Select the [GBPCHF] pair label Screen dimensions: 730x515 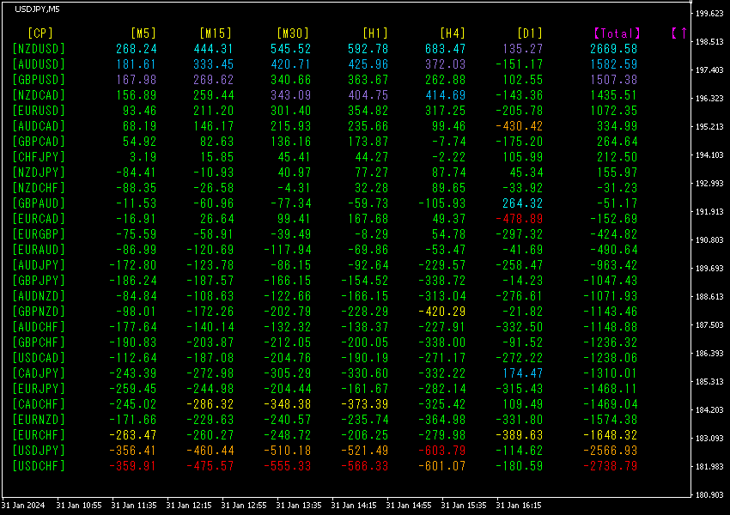(x=39, y=342)
